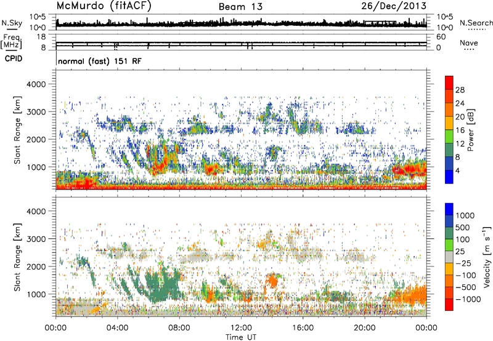Screen dimensions: 493x341
Task: Click the '12' power colorbar tick label
Action: [x=460, y=144]
